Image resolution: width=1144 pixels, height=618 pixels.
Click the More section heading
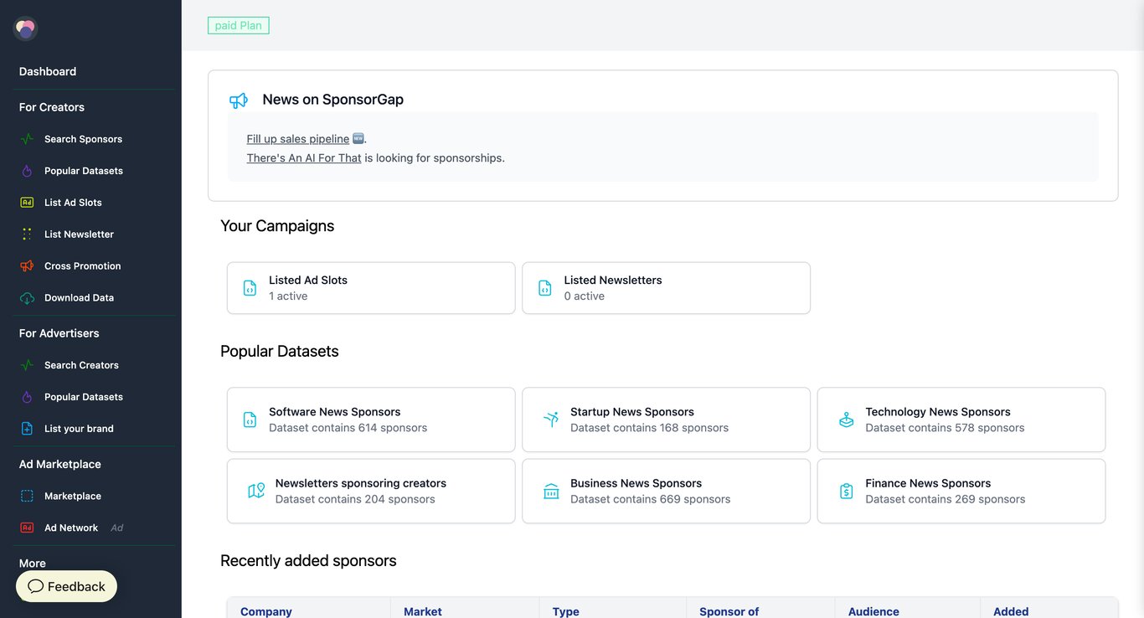click(33, 564)
